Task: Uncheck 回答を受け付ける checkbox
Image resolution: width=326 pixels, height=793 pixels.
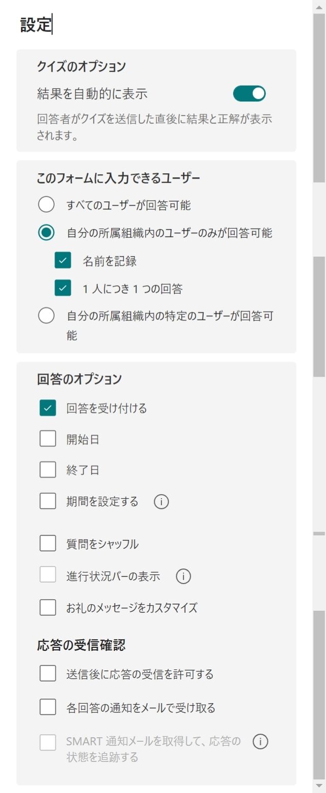Action: [48, 408]
